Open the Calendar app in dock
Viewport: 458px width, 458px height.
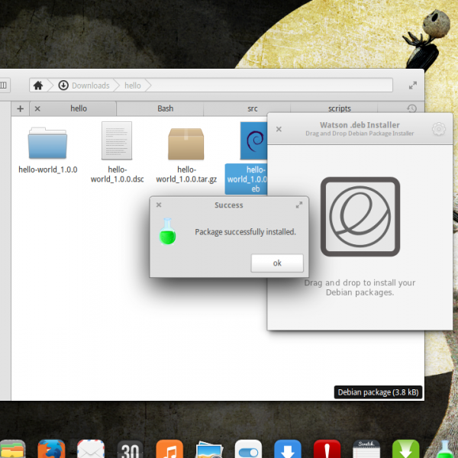click(x=130, y=449)
